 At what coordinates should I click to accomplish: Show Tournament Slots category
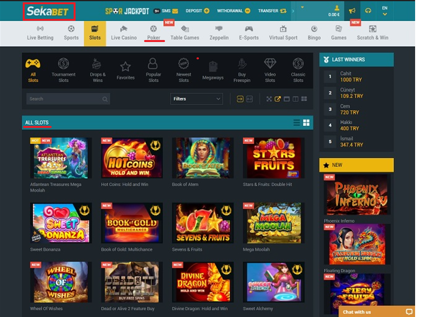pyautogui.click(x=64, y=70)
